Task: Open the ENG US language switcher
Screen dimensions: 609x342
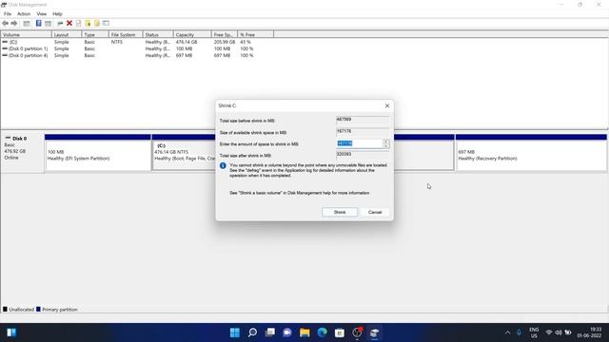Action: click(x=534, y=332)
